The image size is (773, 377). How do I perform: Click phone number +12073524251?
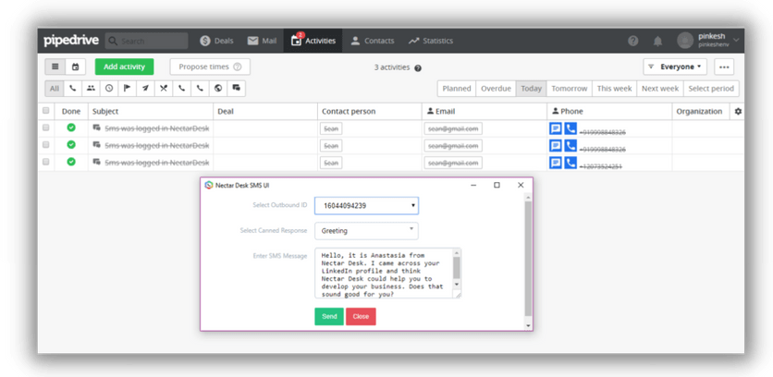point(600,166)
